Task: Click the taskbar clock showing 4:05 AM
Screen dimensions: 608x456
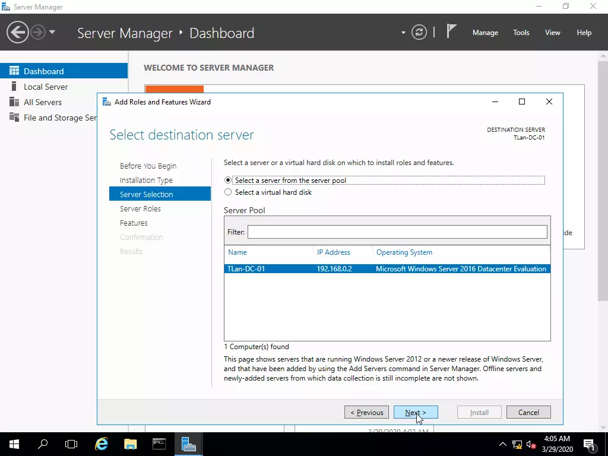Action: [x=557, y=444]
